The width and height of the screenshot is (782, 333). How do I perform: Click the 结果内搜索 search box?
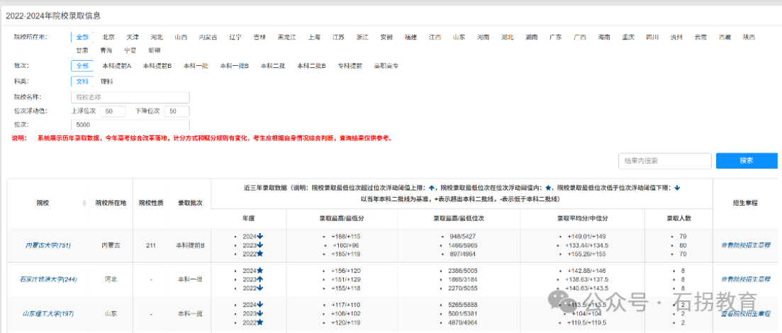coord(665,161)
